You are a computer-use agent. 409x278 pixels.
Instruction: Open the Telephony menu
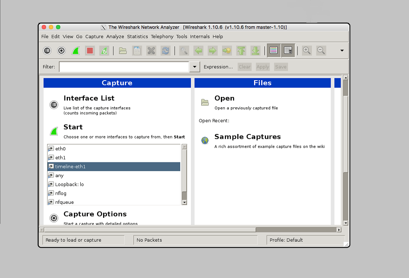coord(162,36)
